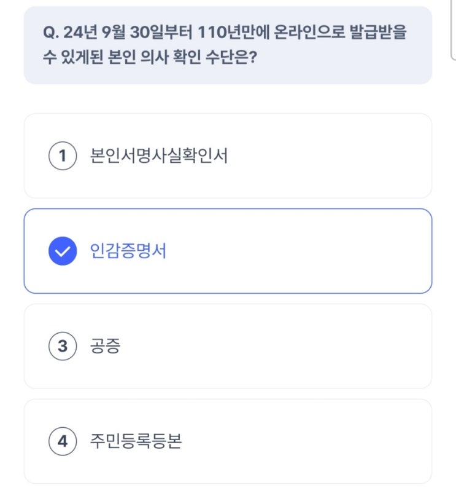Click the partial white panel at top right
Screen dimensions: 456x501
click(x=453, y=31)
